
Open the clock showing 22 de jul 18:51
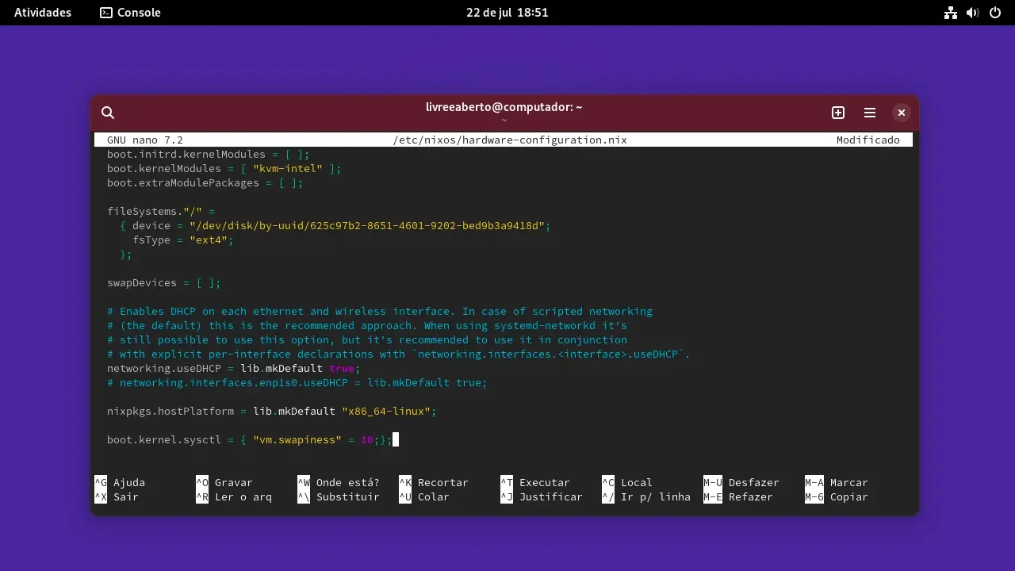tap(507, 13)
